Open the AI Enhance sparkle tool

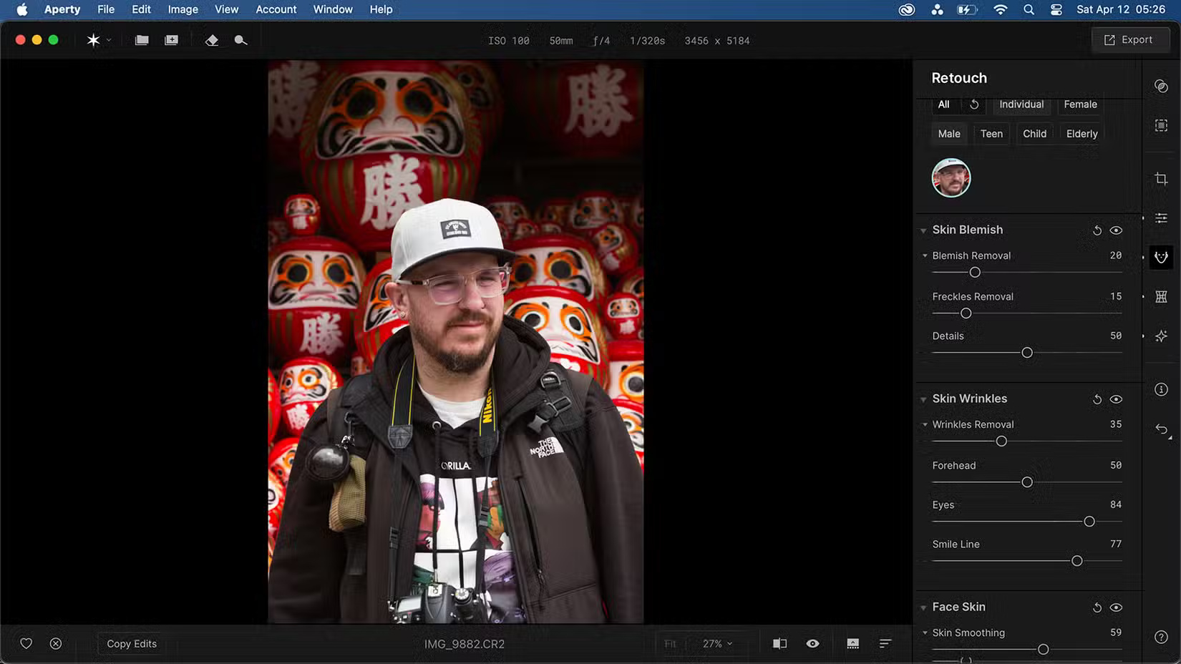point(1161,336)
